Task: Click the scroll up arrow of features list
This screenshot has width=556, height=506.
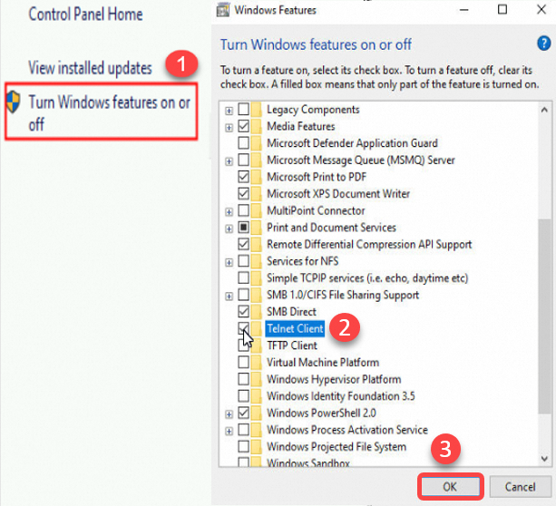Action: tap(544, 111)
